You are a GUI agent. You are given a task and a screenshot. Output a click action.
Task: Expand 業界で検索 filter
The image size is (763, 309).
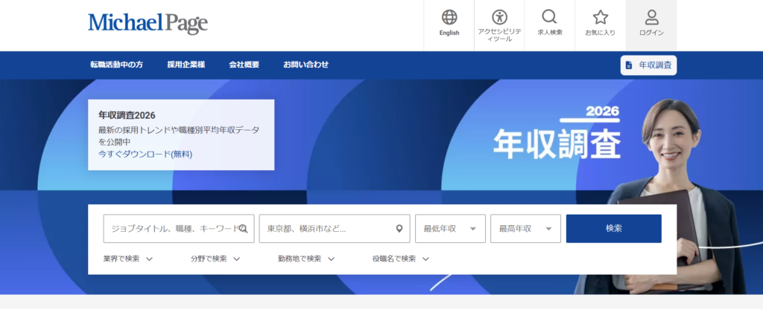(128, 259)
